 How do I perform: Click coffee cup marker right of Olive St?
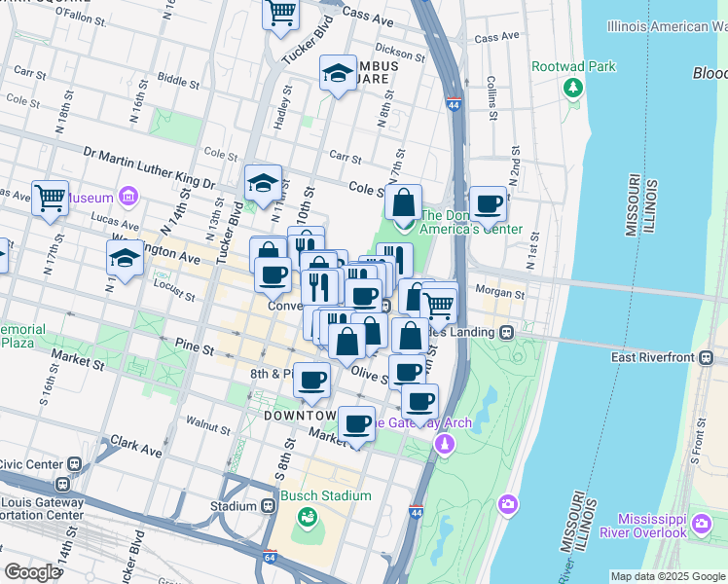pyautogui.click(x=408, y=372)
